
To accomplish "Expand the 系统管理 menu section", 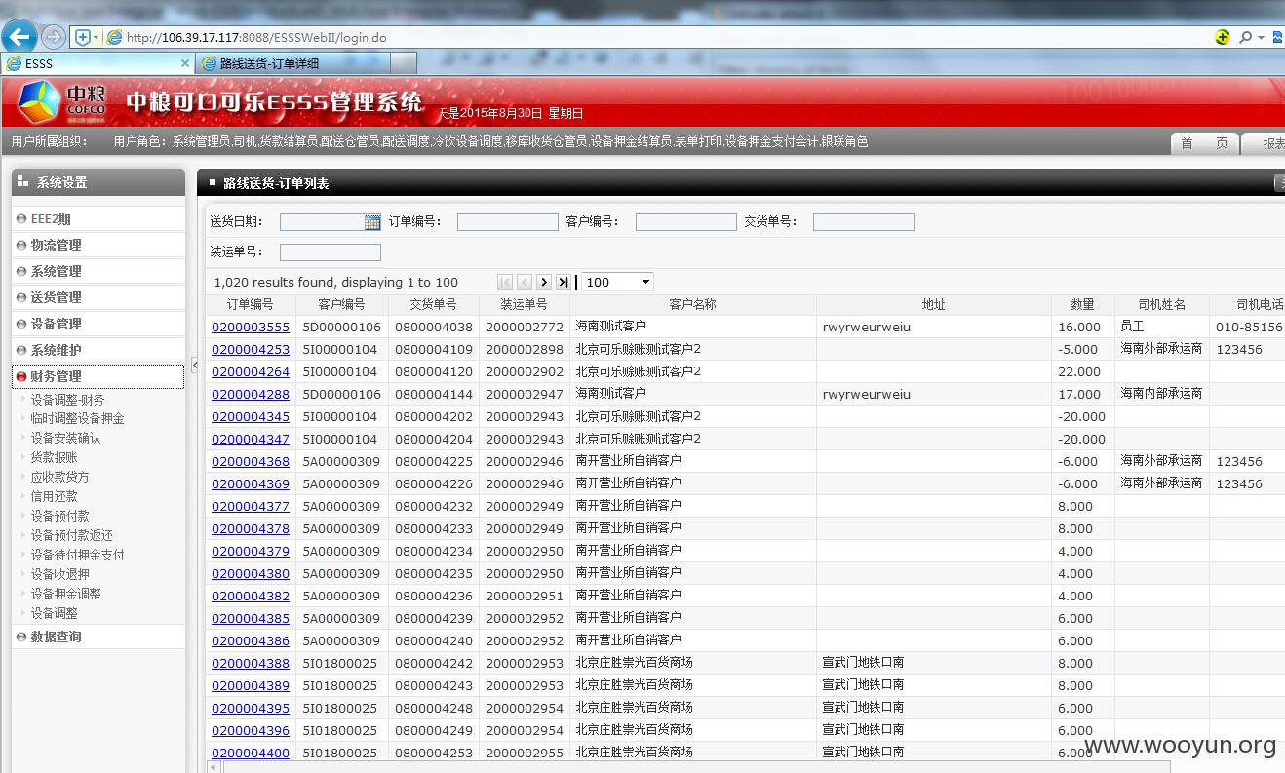I will point(97,271).
